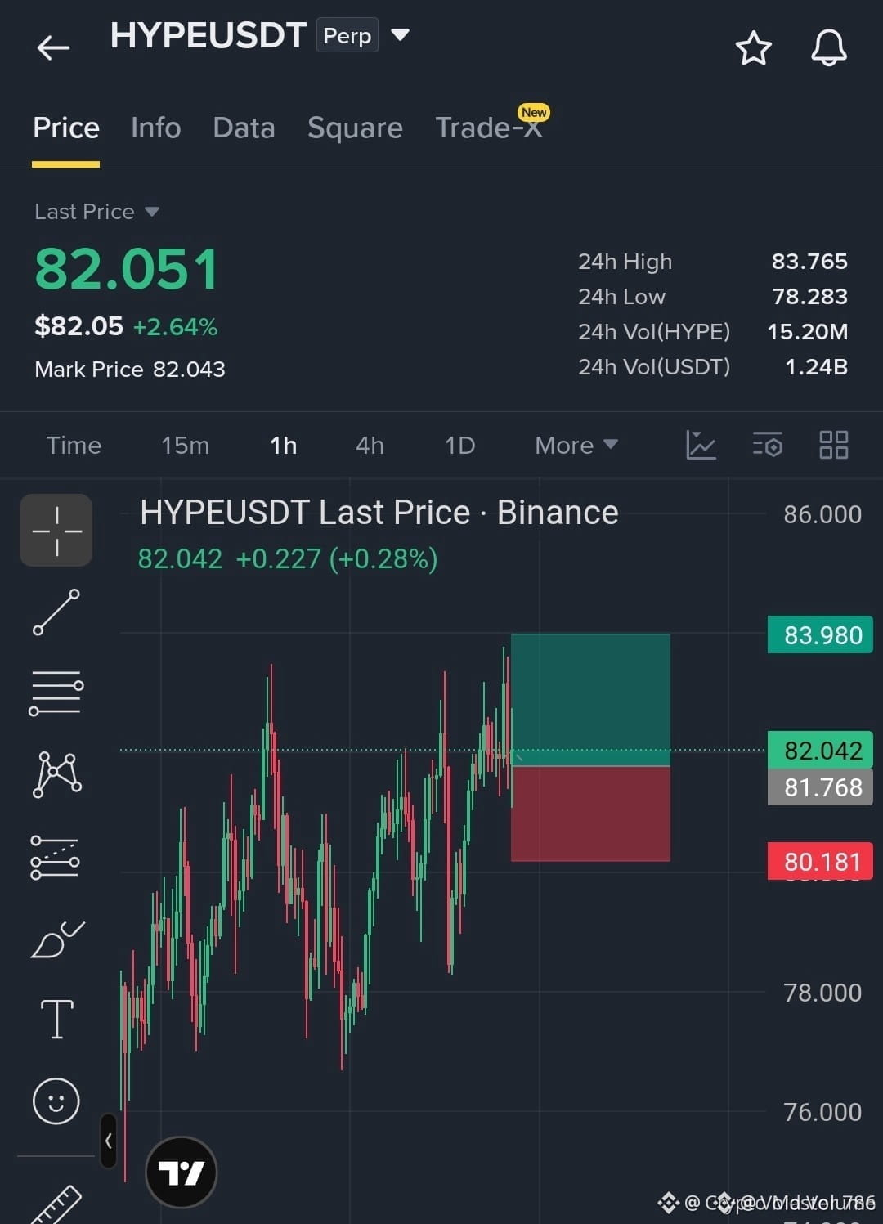Select the XABCD pattern tool
Image resolution: width=883 pixels, height=1224 pixels.
[x=56, y=774]
